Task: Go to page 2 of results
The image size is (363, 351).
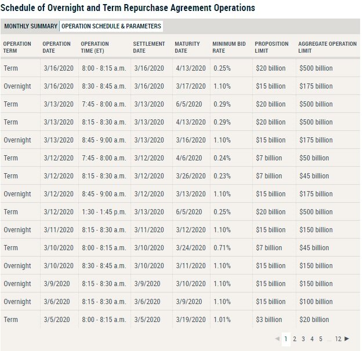Action: pyautogui.click(x=295, y=339)
